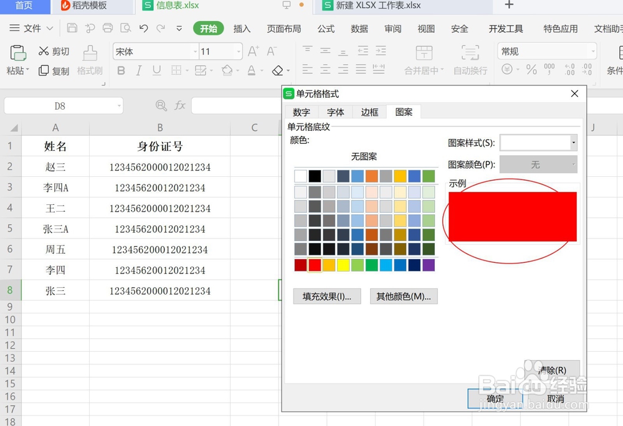
Task: Open the 页面布局 ribbon tab
Action: point(283,29)
